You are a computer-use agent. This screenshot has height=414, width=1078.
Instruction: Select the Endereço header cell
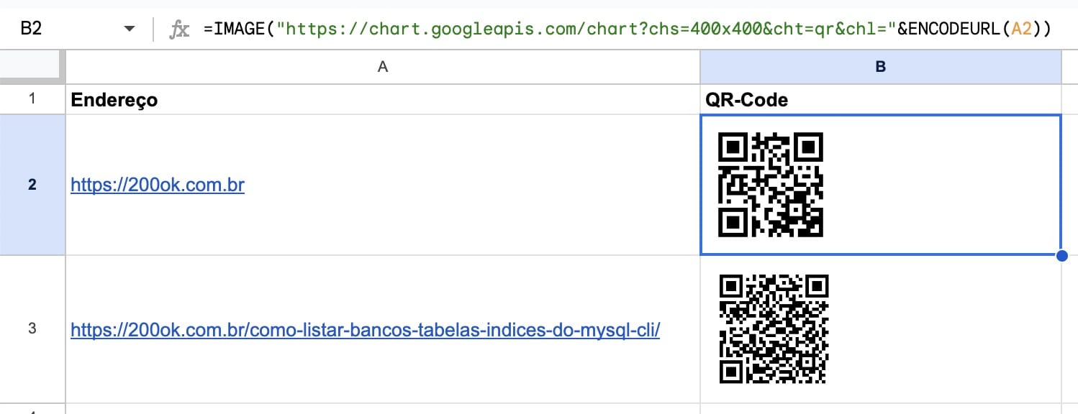tap(383, 99)
